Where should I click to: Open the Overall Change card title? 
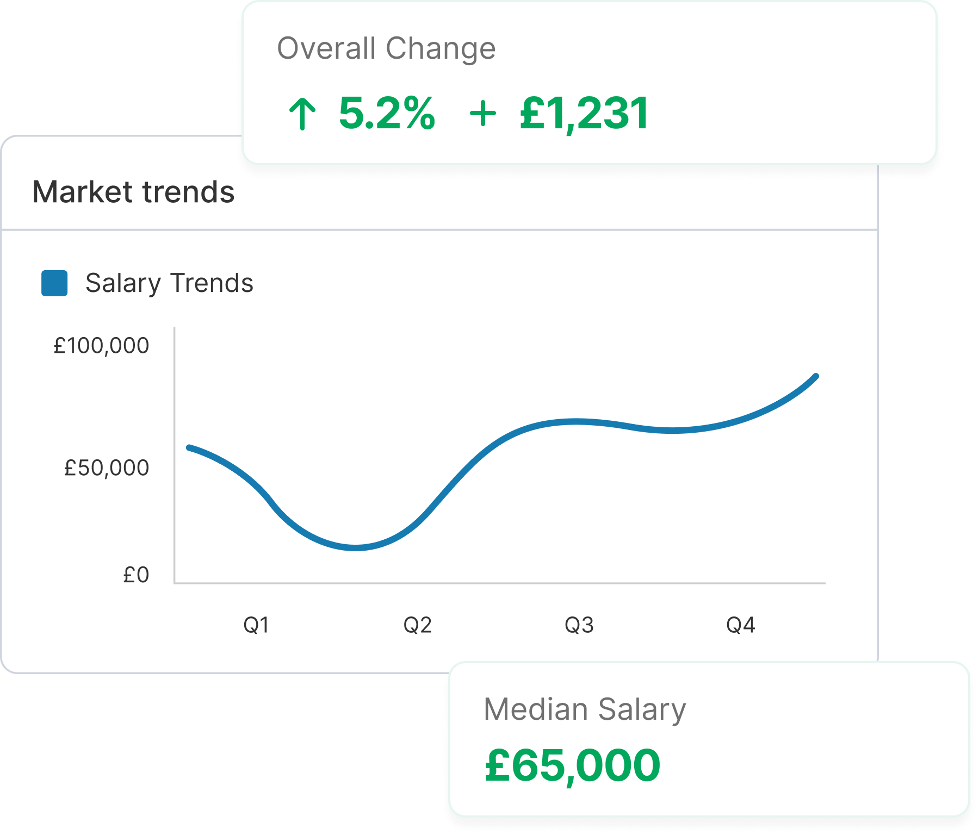[386, 48]
